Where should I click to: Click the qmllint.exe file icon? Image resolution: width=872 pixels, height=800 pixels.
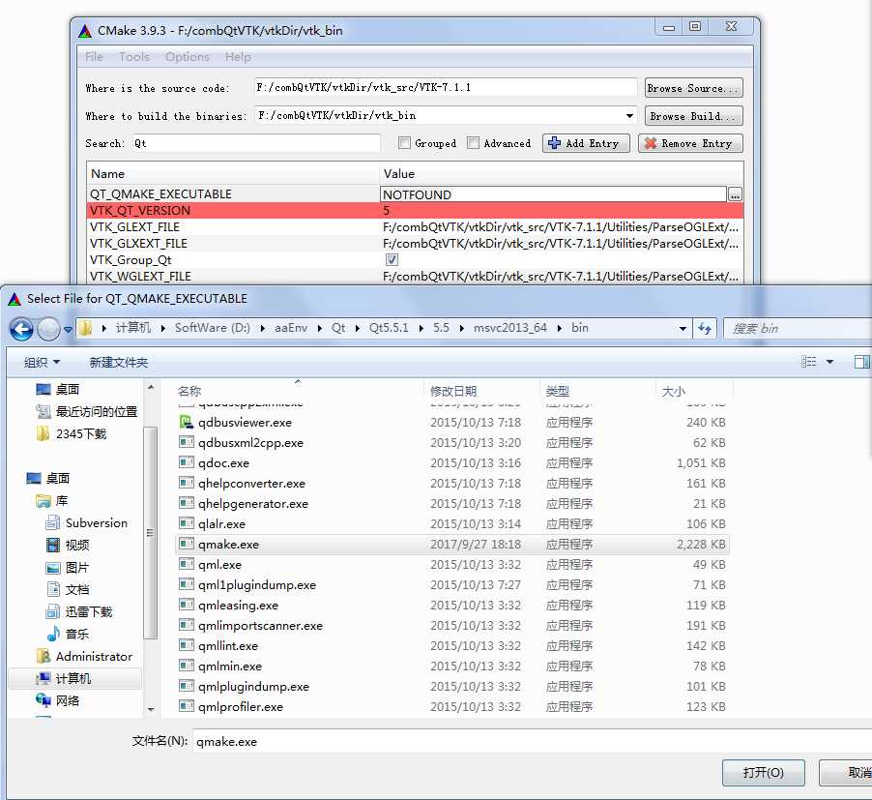[x=187, y=645]
